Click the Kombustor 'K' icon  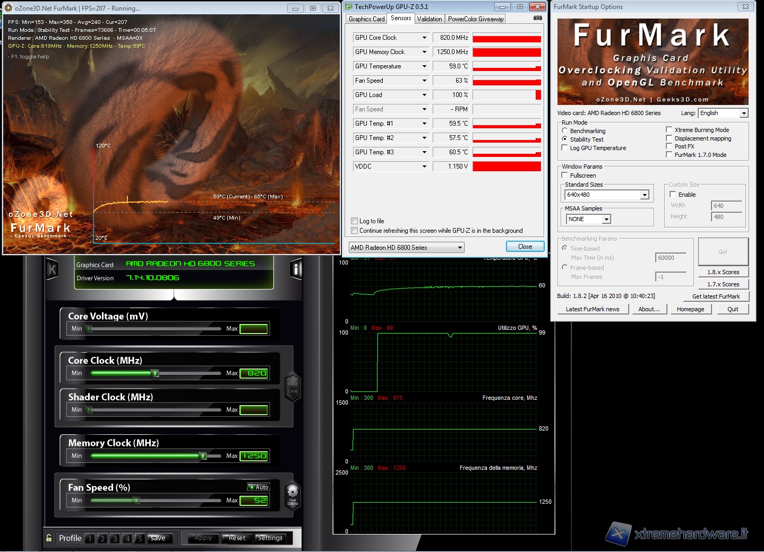pos(52,269)
